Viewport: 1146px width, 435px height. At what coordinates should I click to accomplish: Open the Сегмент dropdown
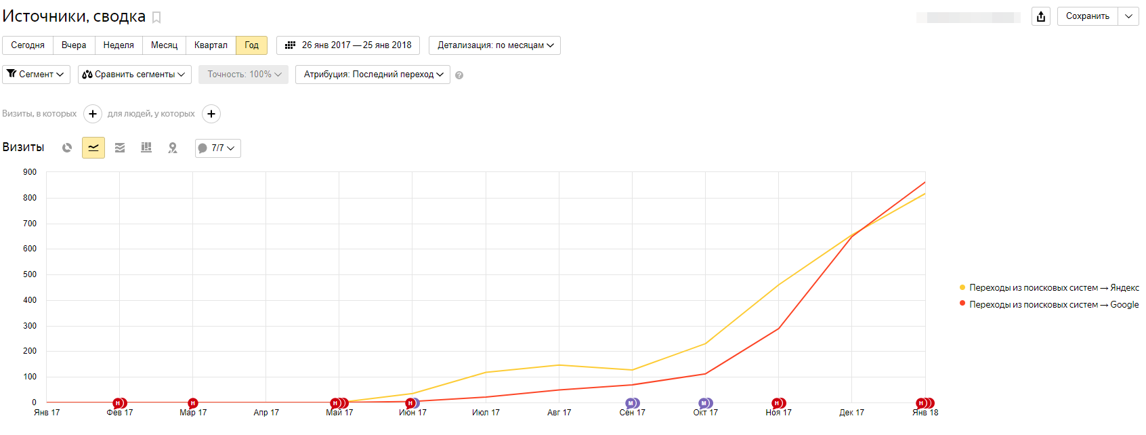pos(36,75)
